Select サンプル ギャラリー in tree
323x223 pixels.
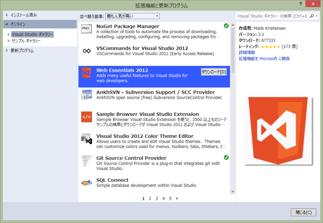tap(26, 41)
